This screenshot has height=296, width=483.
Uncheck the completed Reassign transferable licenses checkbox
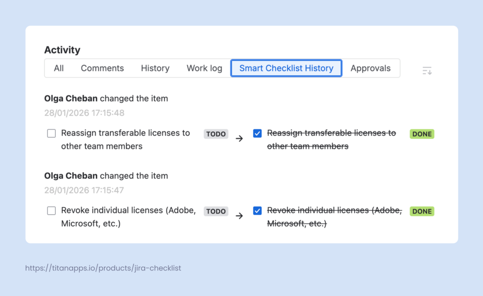click(x=258, y=133)
